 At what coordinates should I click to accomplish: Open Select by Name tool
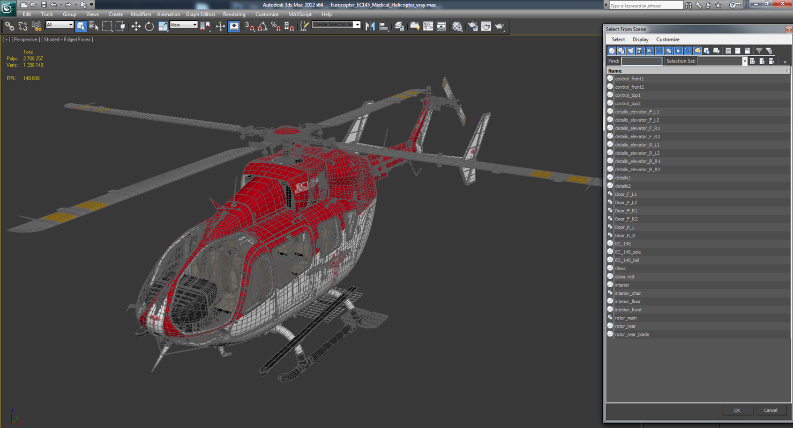click(x=94, y=26)
